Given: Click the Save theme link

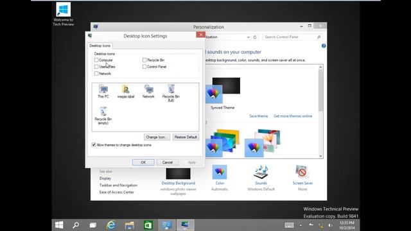Looking at the screenshot, I should point(258,116).
